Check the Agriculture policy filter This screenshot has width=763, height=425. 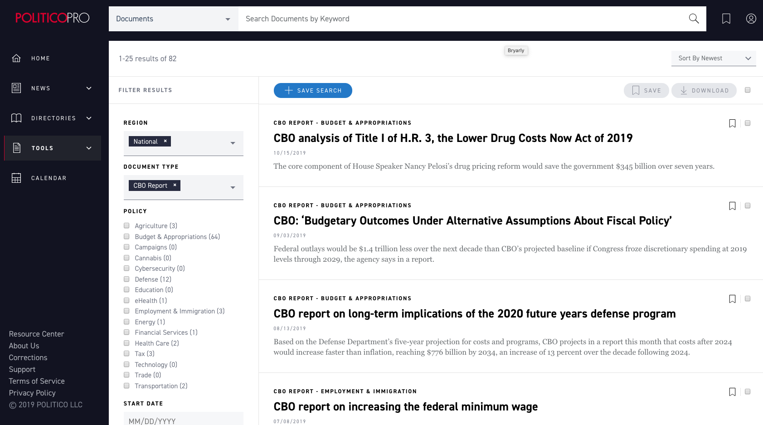[x=126, y=225]
